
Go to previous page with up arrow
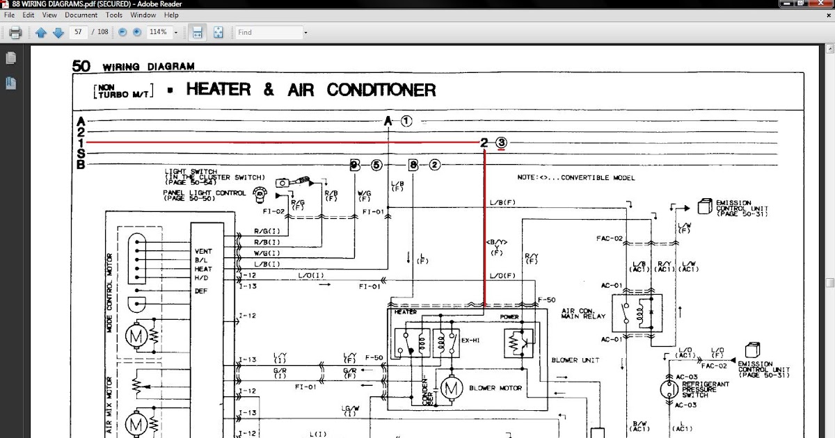[x=41, y=32]
